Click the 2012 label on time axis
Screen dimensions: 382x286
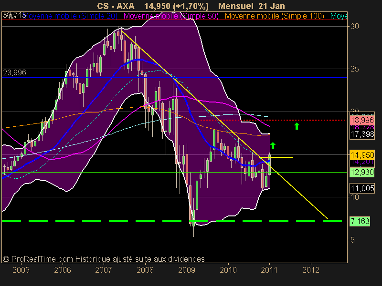pyautogui.click(x=311, y=270)
